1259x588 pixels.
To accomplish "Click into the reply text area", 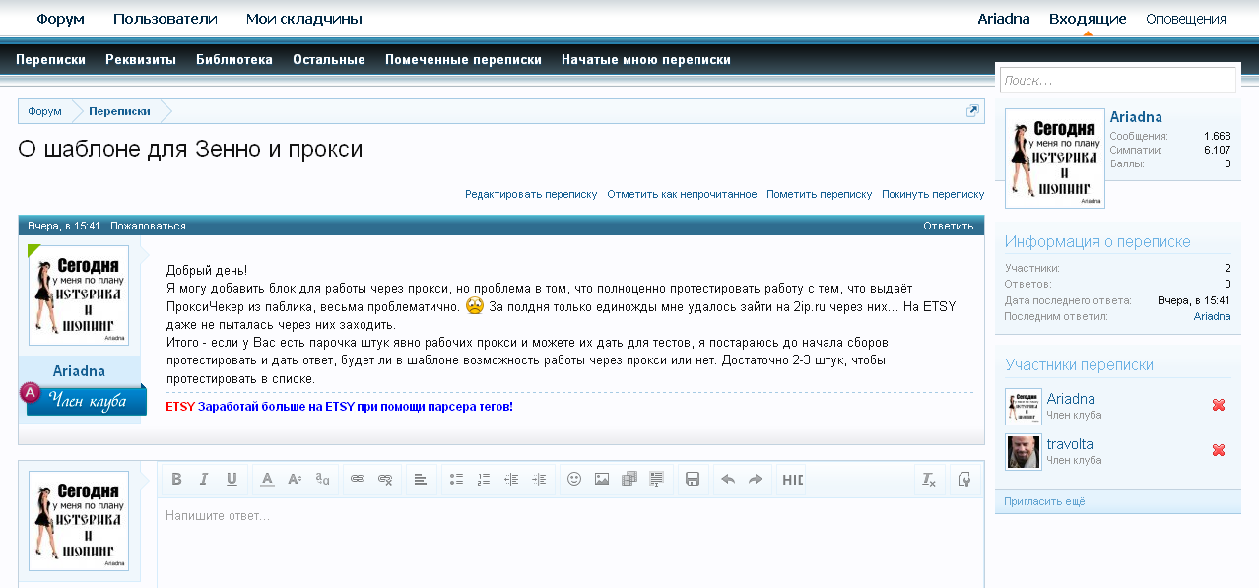I will tap(570, 542).
